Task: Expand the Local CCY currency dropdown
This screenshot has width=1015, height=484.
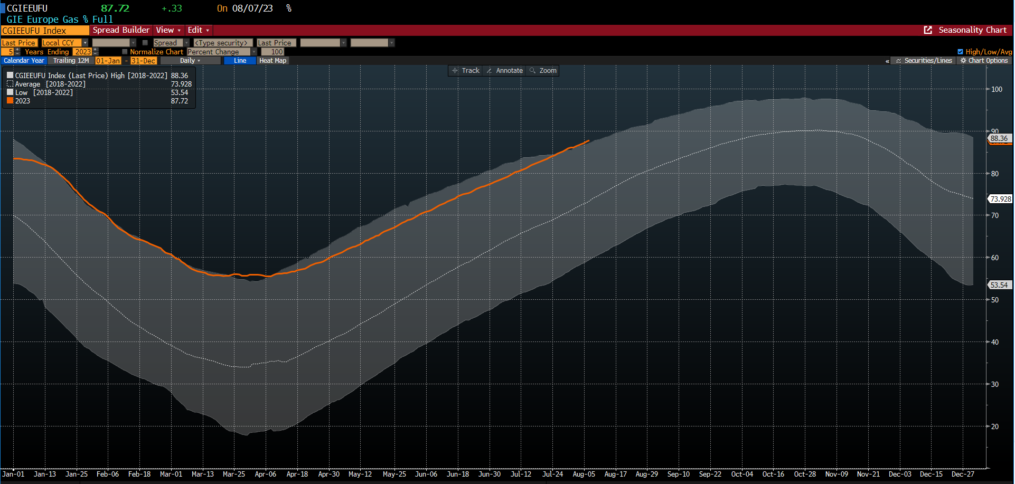Action: (85, 43)
